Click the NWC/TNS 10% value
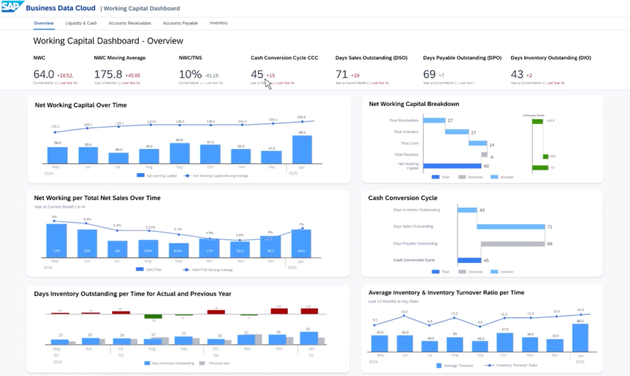The height and width of the screenshot is (376, 630). pos(190,74)
